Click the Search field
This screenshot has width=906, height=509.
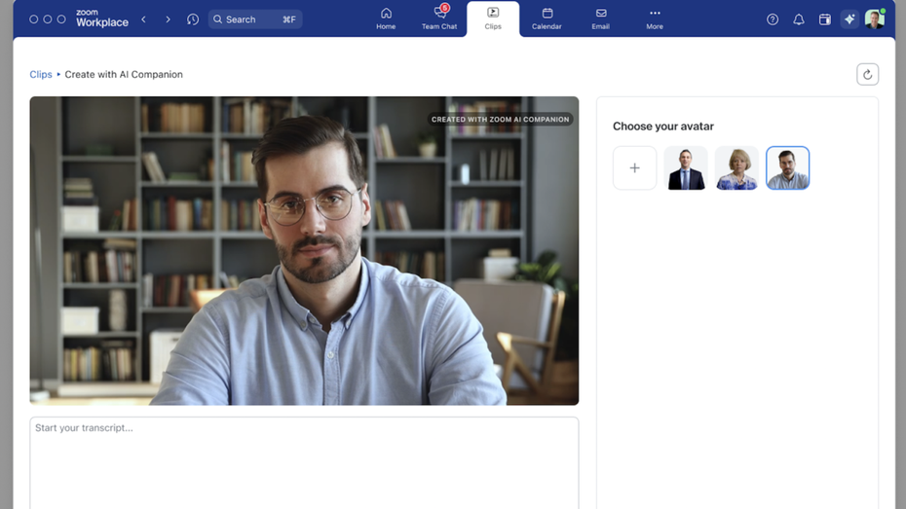[255, 19]
